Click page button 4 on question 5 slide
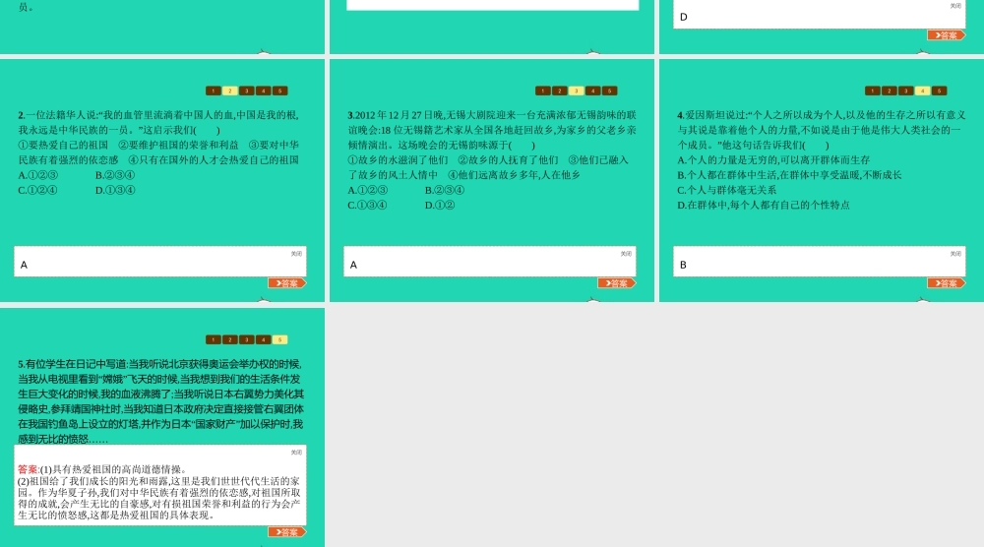Screen dimensions: 984x547 264,340
